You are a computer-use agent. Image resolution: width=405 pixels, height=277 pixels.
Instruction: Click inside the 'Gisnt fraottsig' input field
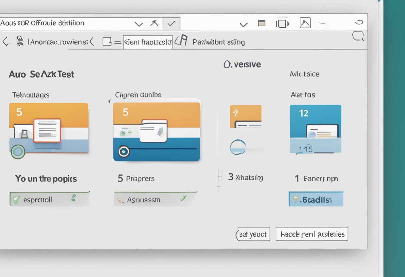[x=148, y=42]
